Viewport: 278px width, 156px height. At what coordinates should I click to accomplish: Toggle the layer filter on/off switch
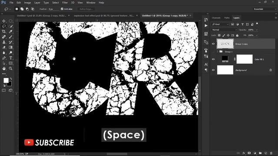pos(257,23)
